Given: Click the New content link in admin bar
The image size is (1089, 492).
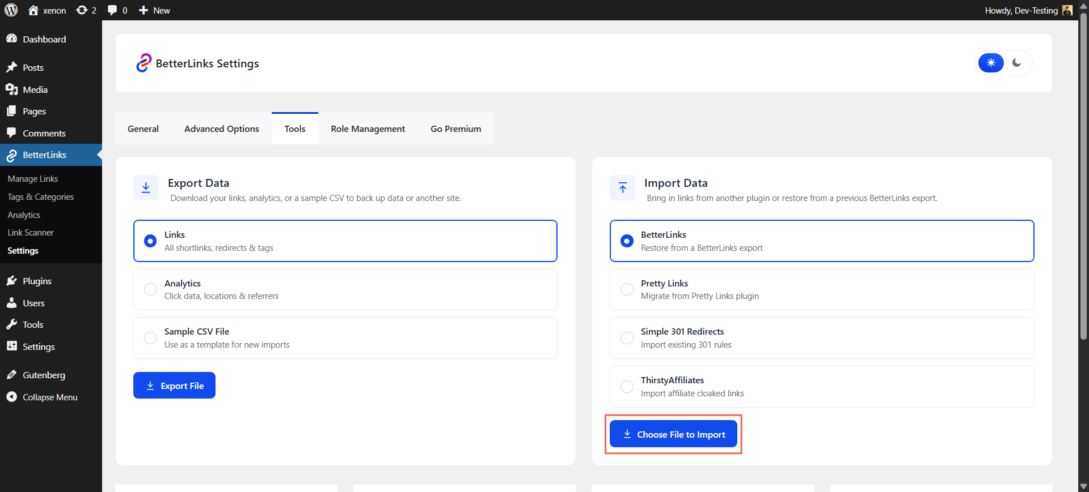Looking at the screenshot, I should [162, 10].
